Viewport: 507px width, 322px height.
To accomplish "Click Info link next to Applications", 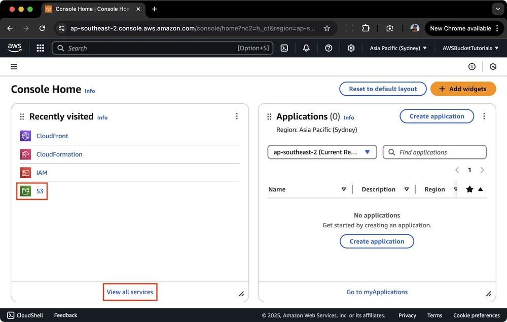I will tap(349, 117).
